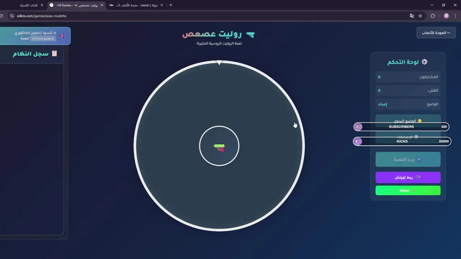
Task: Go back with العودة للألعاب button
Action: 436,33
